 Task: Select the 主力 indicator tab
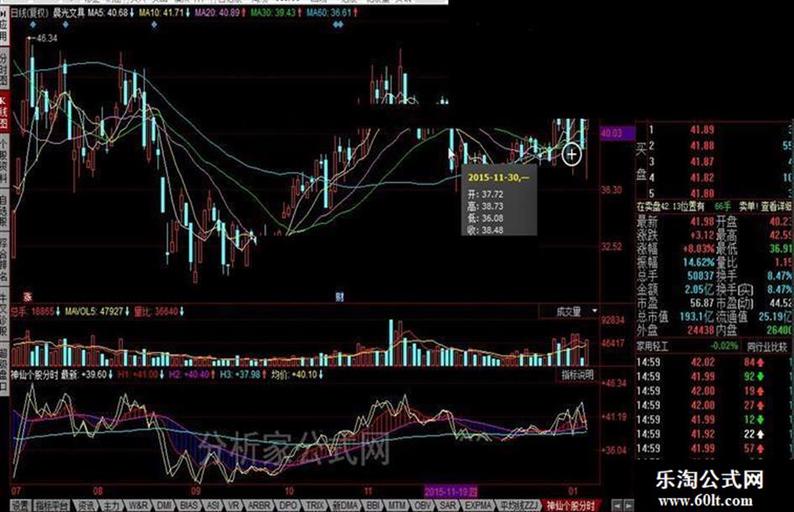pyautogui.click(x=112, y=505)
